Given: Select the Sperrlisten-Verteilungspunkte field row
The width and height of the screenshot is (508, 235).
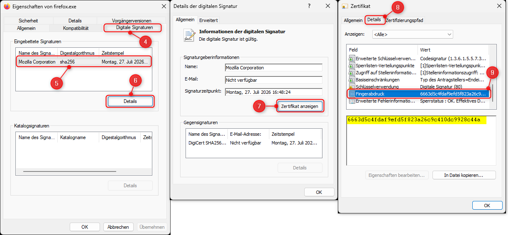Looking at the screenshot, I should (x=418, y=66).
